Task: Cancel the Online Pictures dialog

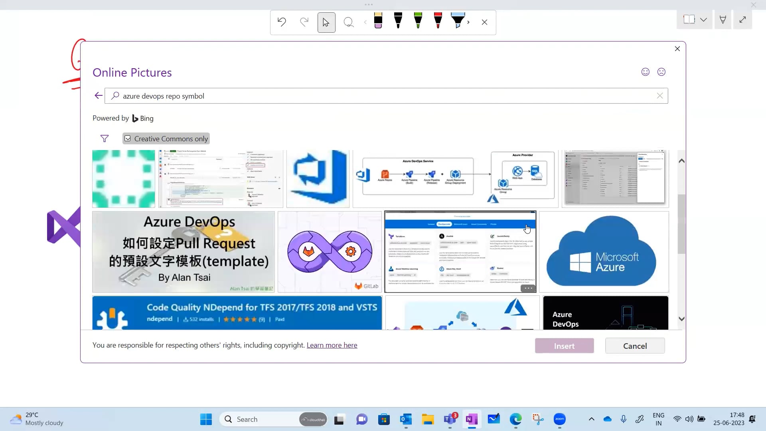Action: pos(635,346)
